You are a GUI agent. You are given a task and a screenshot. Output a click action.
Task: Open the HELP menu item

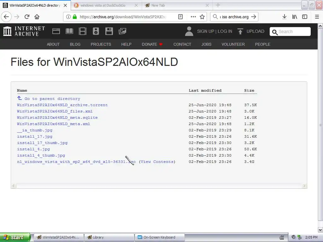(126, 44)
